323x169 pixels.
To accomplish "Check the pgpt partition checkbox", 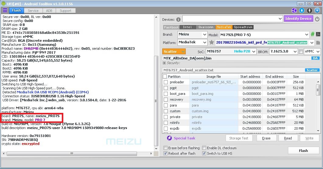I will coord(166,88).
